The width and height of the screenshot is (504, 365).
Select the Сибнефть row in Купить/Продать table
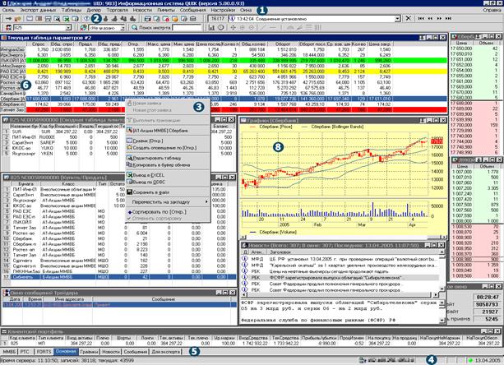[119, 277]
